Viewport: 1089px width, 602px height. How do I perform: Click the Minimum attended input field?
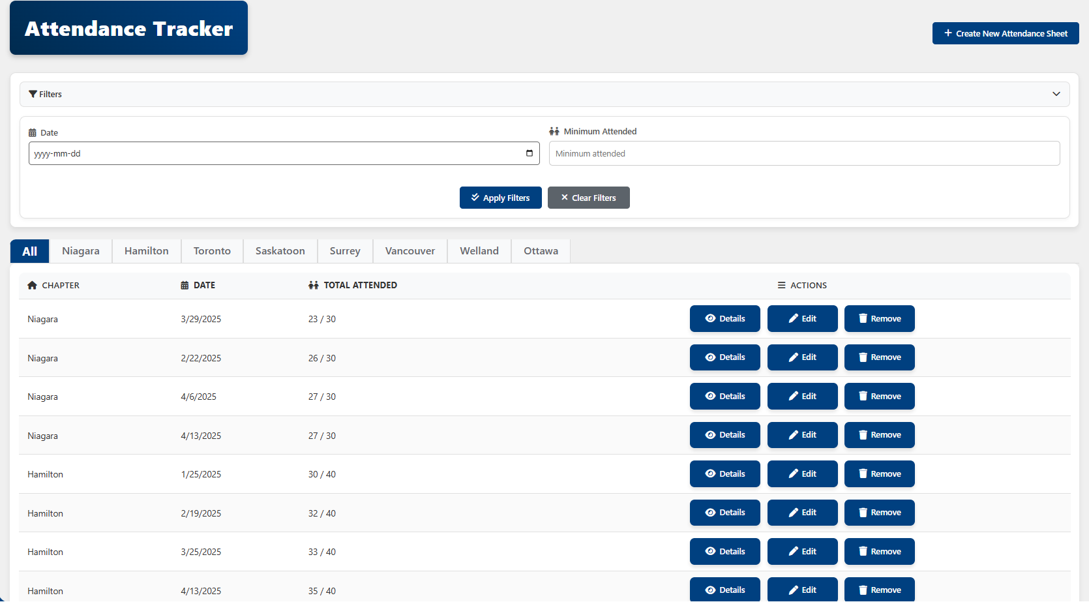click(x=804, y=153)
